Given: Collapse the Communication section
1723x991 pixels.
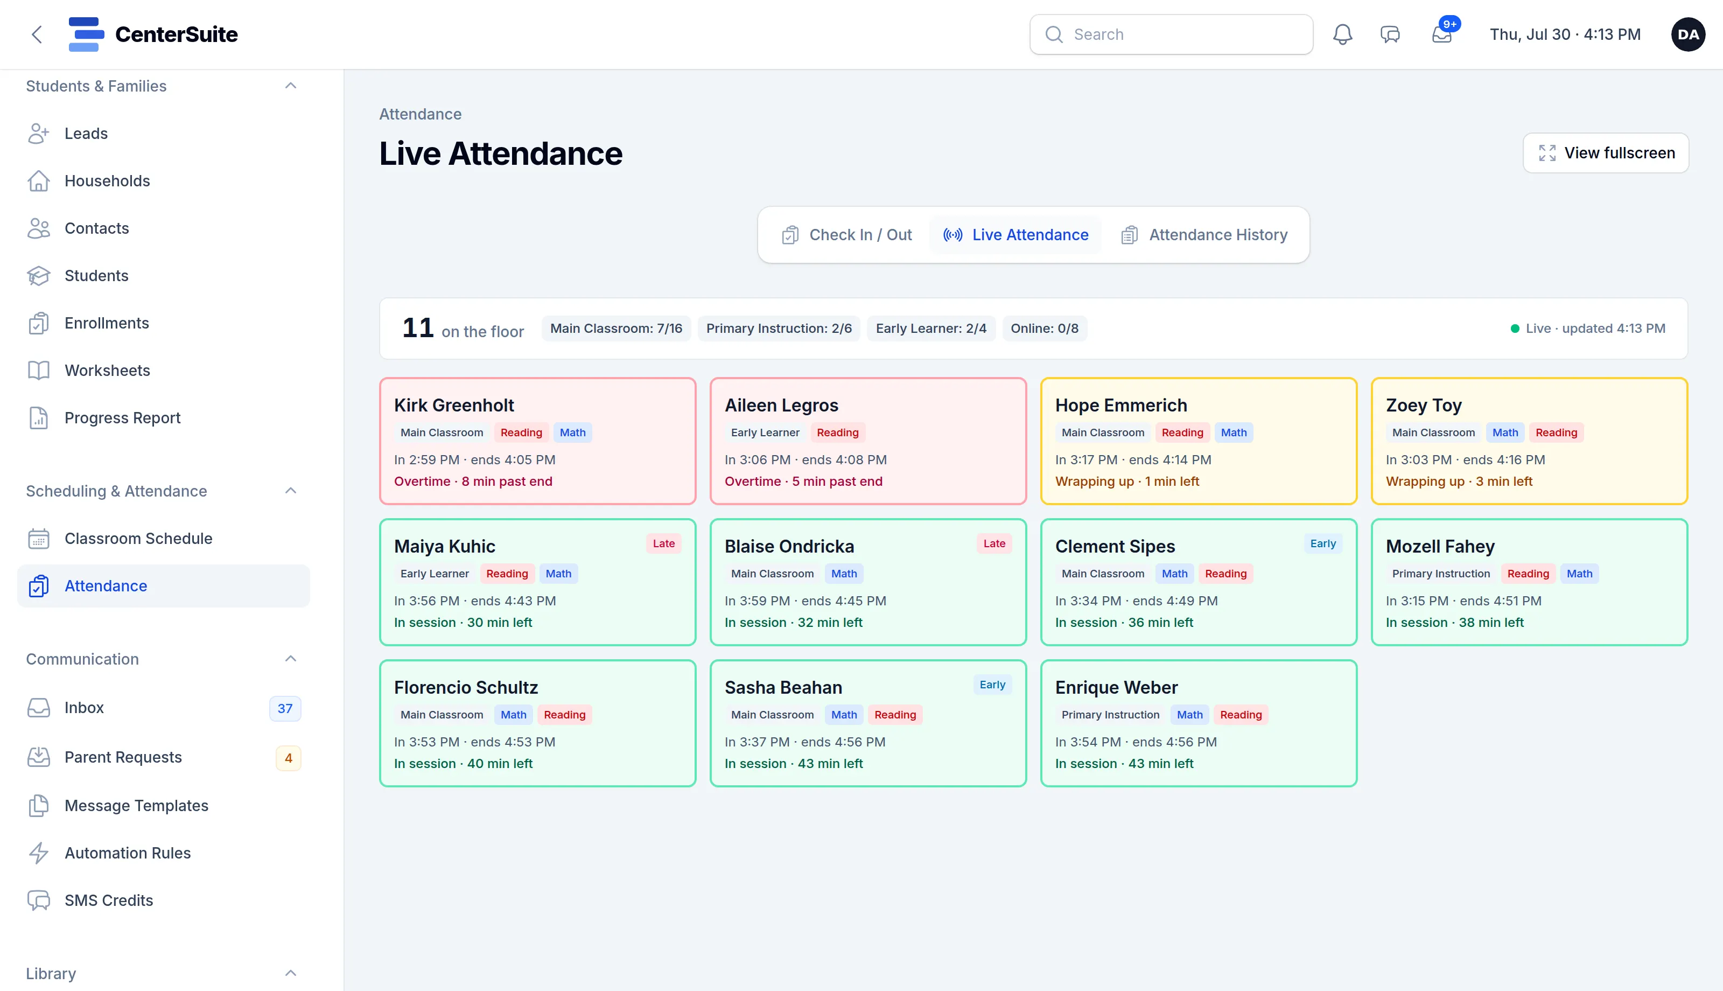Looking at the screenshot, I should coord(290,659).
